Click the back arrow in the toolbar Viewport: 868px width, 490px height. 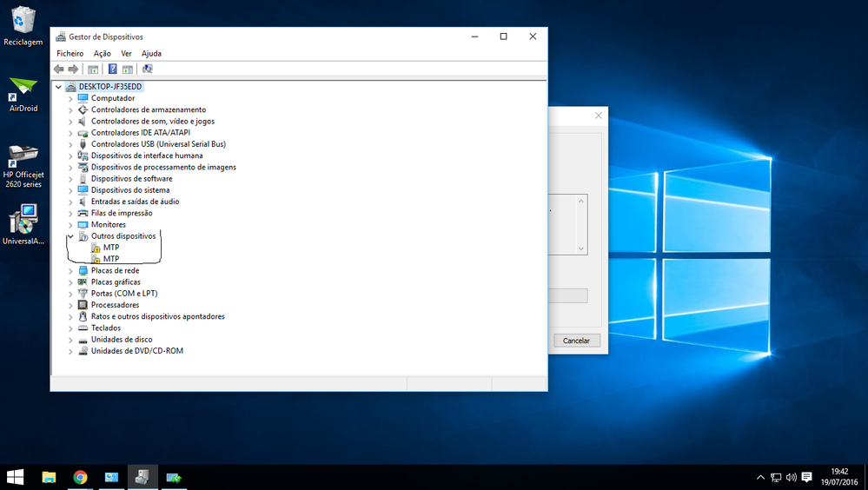click(58, 69)
